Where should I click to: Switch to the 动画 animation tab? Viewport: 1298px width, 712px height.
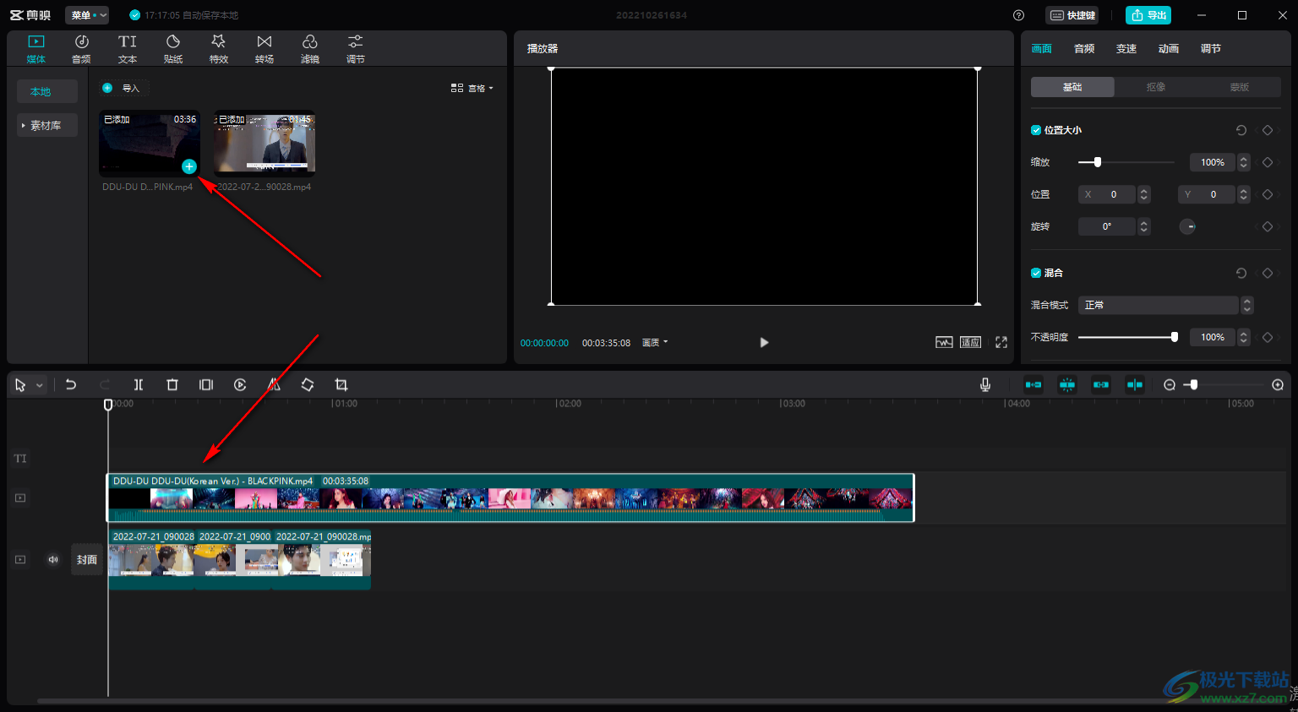[1169, 49]
